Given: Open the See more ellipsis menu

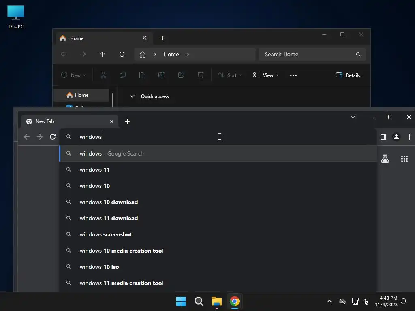Looking at the screenshot, I should point(293,75).
